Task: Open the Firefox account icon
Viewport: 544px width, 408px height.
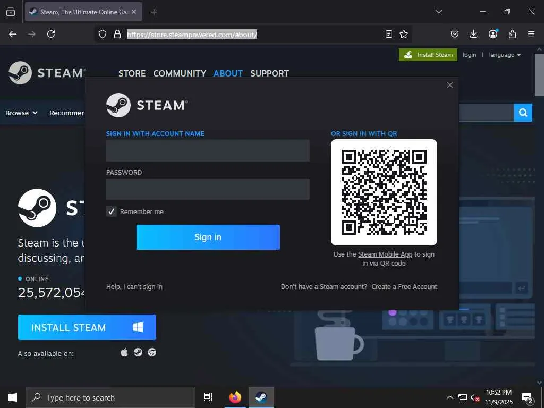Action: coord(493,33)
